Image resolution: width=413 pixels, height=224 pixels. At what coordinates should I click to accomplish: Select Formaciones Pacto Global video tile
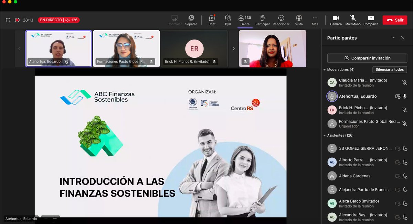(126, 49)
